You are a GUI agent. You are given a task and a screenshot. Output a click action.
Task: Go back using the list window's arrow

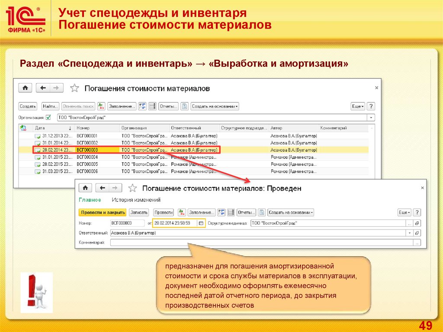[x=43, y=88]
